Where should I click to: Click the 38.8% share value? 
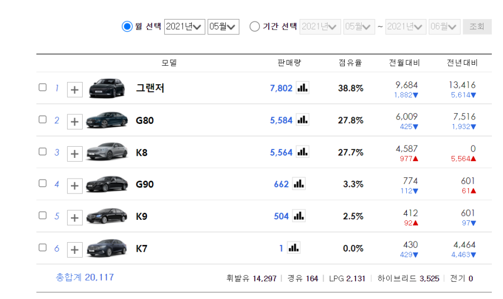click(350, 88)
